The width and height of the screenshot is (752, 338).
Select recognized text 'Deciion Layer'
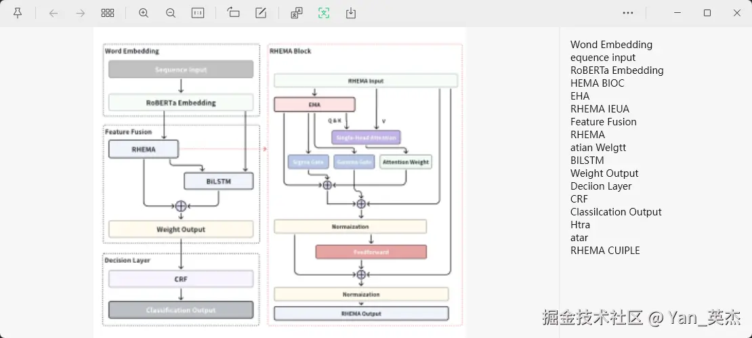pos(601,186)
